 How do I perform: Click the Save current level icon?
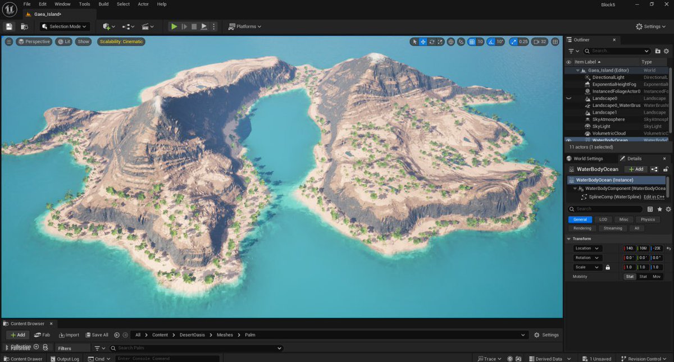[8, 26]
